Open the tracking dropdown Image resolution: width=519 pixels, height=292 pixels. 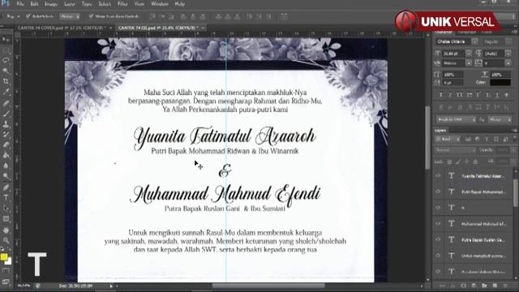pyautogui.click(x=508, y=63)
